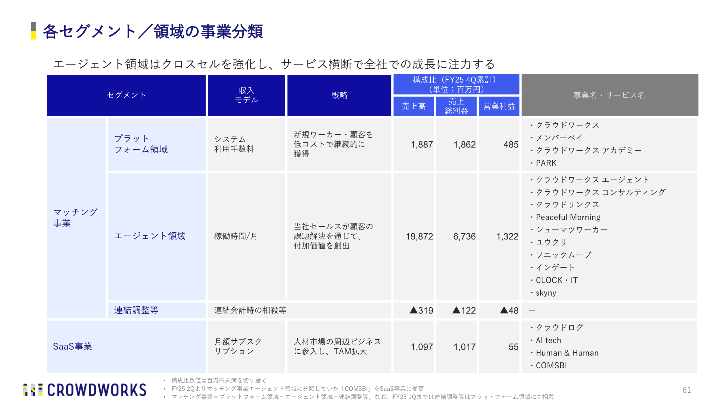Click the CROWDWORKS logo in the footer
Image resolution: width=718 pixels, height=404 pixels.
coord(85,390)
